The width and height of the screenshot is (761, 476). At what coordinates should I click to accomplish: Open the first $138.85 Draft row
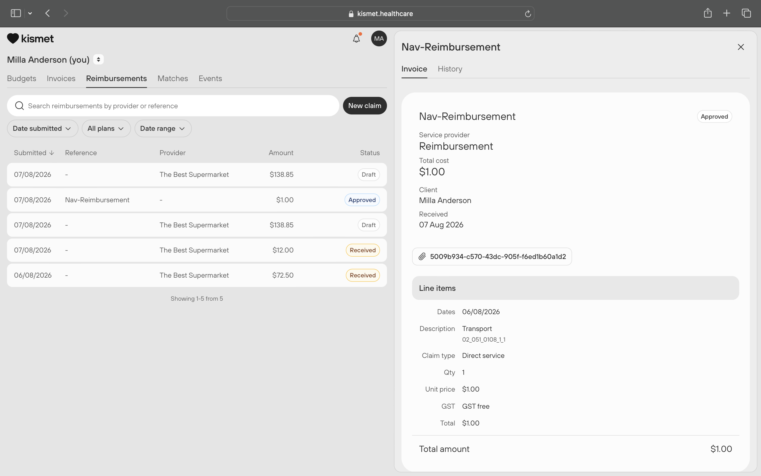point(197,174)
